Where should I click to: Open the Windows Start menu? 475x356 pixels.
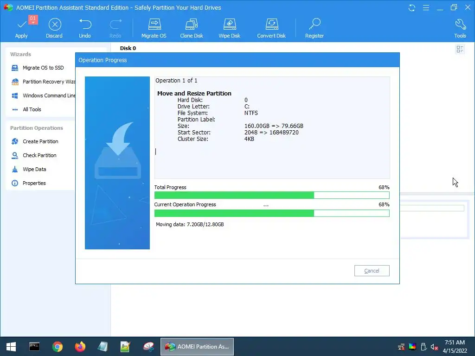[x=11, y=346]
